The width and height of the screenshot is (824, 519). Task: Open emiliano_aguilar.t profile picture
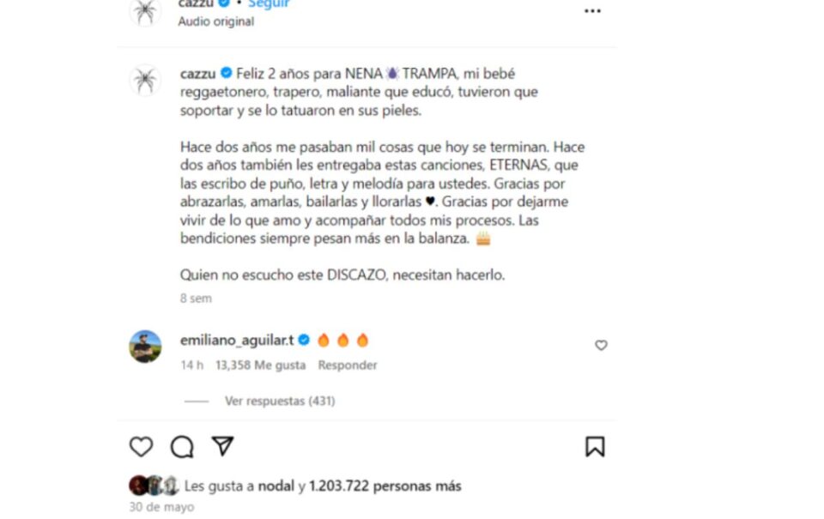tap(146, 347)
